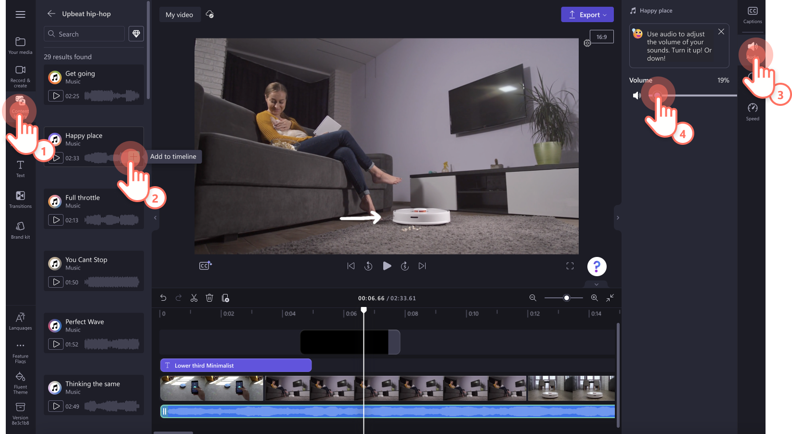
Task: Preview the Perfect Wave track
Action: click(56, 344)
